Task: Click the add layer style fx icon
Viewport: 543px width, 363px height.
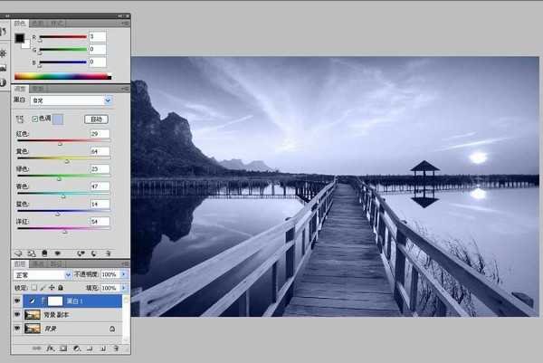Action: point(51,348)
